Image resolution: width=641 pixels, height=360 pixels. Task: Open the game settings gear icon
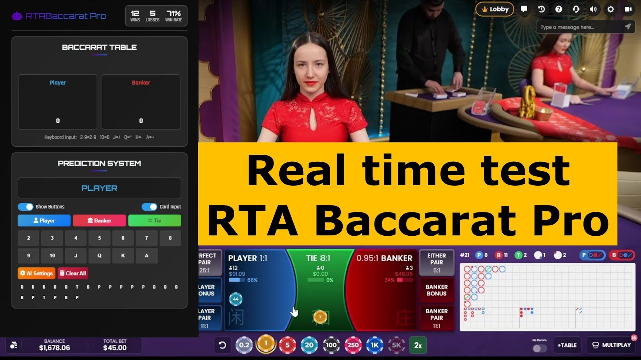click(x=610, y=9)
